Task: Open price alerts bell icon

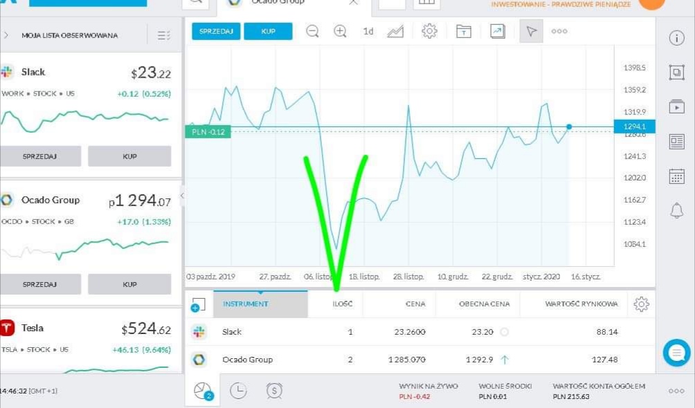Action: 676,210
